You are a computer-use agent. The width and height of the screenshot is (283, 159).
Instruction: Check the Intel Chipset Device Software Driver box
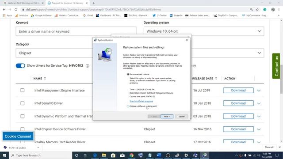(23, 129)
